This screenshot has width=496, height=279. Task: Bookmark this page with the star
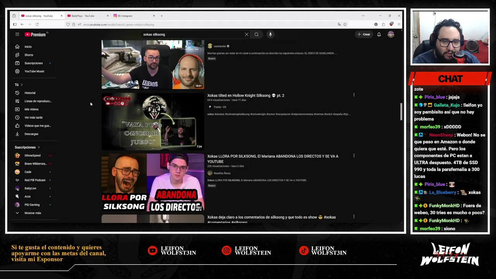(x=345, y=24)
